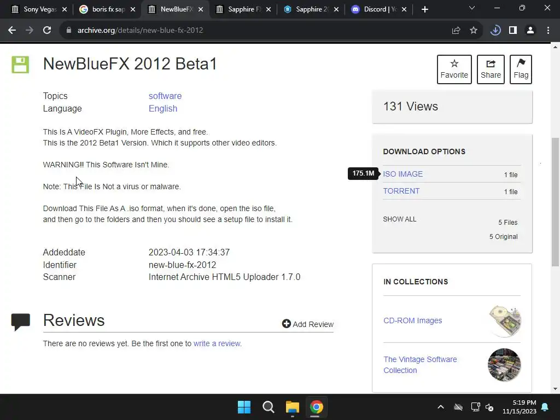Favorite this item
Screen dimensions: 560x420
tap(454, 69)
